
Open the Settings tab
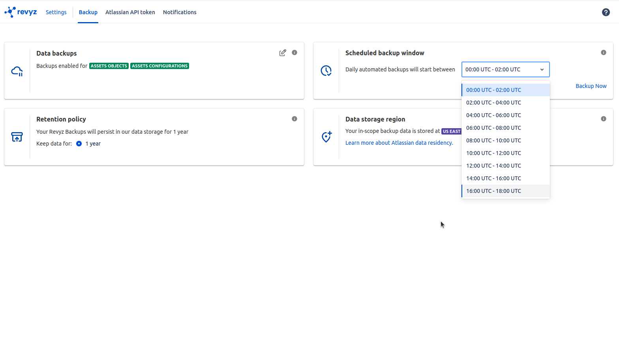(x=56, y=12)
